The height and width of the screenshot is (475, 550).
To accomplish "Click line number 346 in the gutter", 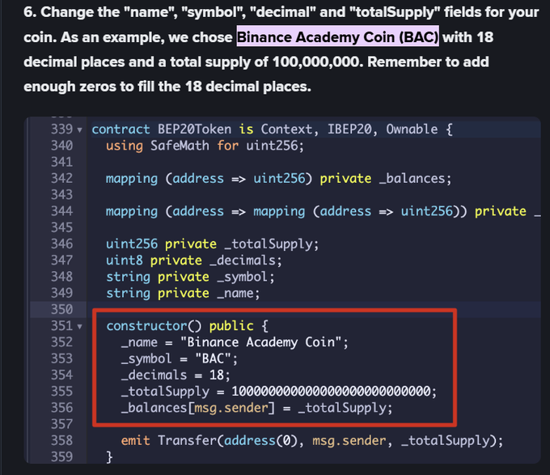I will (61, 244).
